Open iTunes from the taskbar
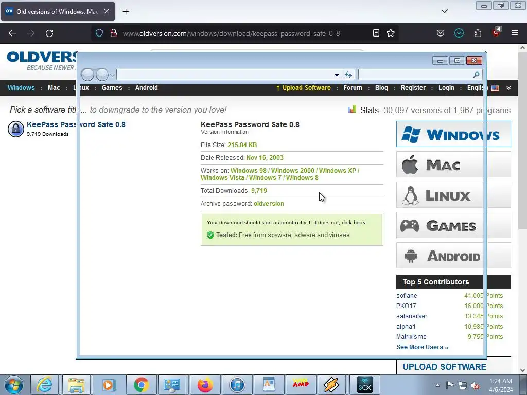Viewport: 527px width, 395px height. [237, 385]
